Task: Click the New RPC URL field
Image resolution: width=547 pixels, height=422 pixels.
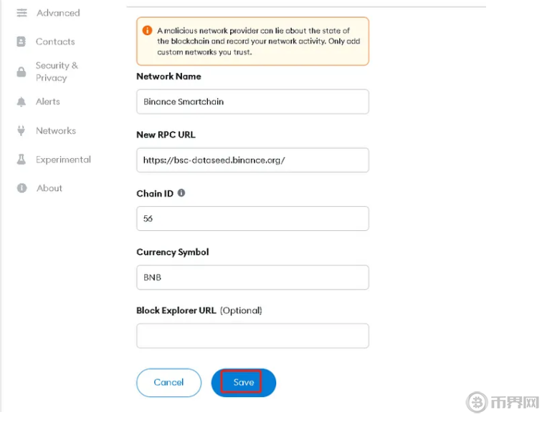Action: [252, 160]
